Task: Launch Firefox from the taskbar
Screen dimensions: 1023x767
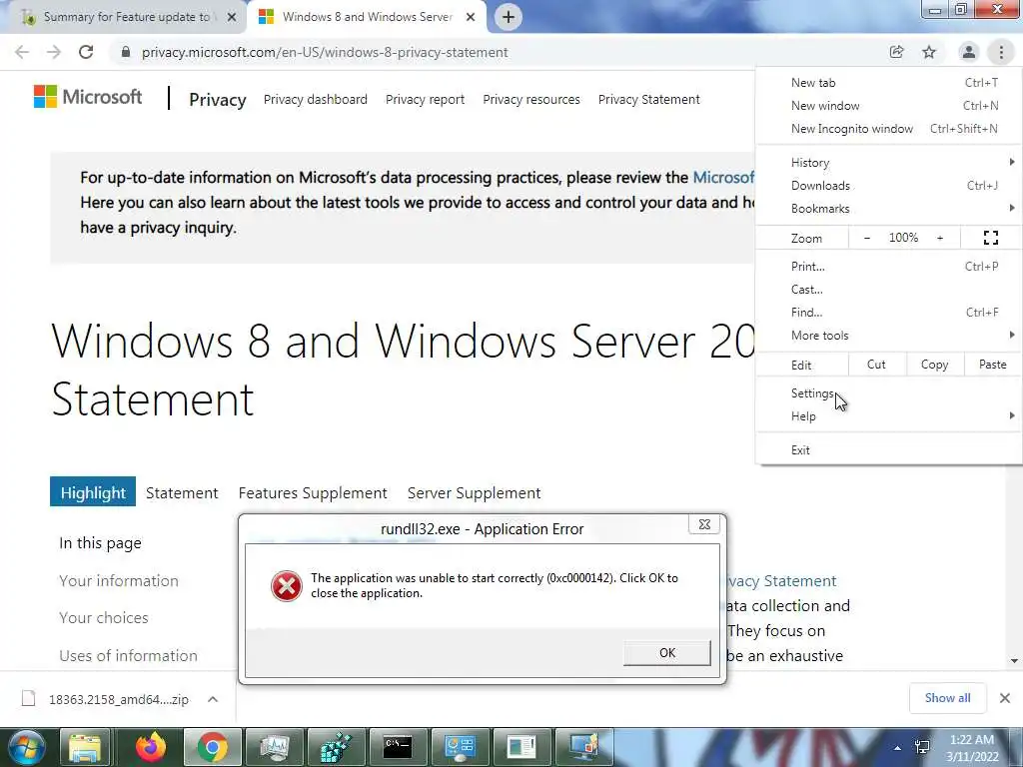Action: (x=150, y=747)
